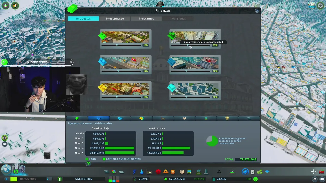The height and width of the screenshot is (183, 326).
Task: Adjust the teal office tax slider
Action: (191, 97)
